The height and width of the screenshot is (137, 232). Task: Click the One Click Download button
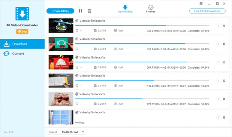click(207, 11)
